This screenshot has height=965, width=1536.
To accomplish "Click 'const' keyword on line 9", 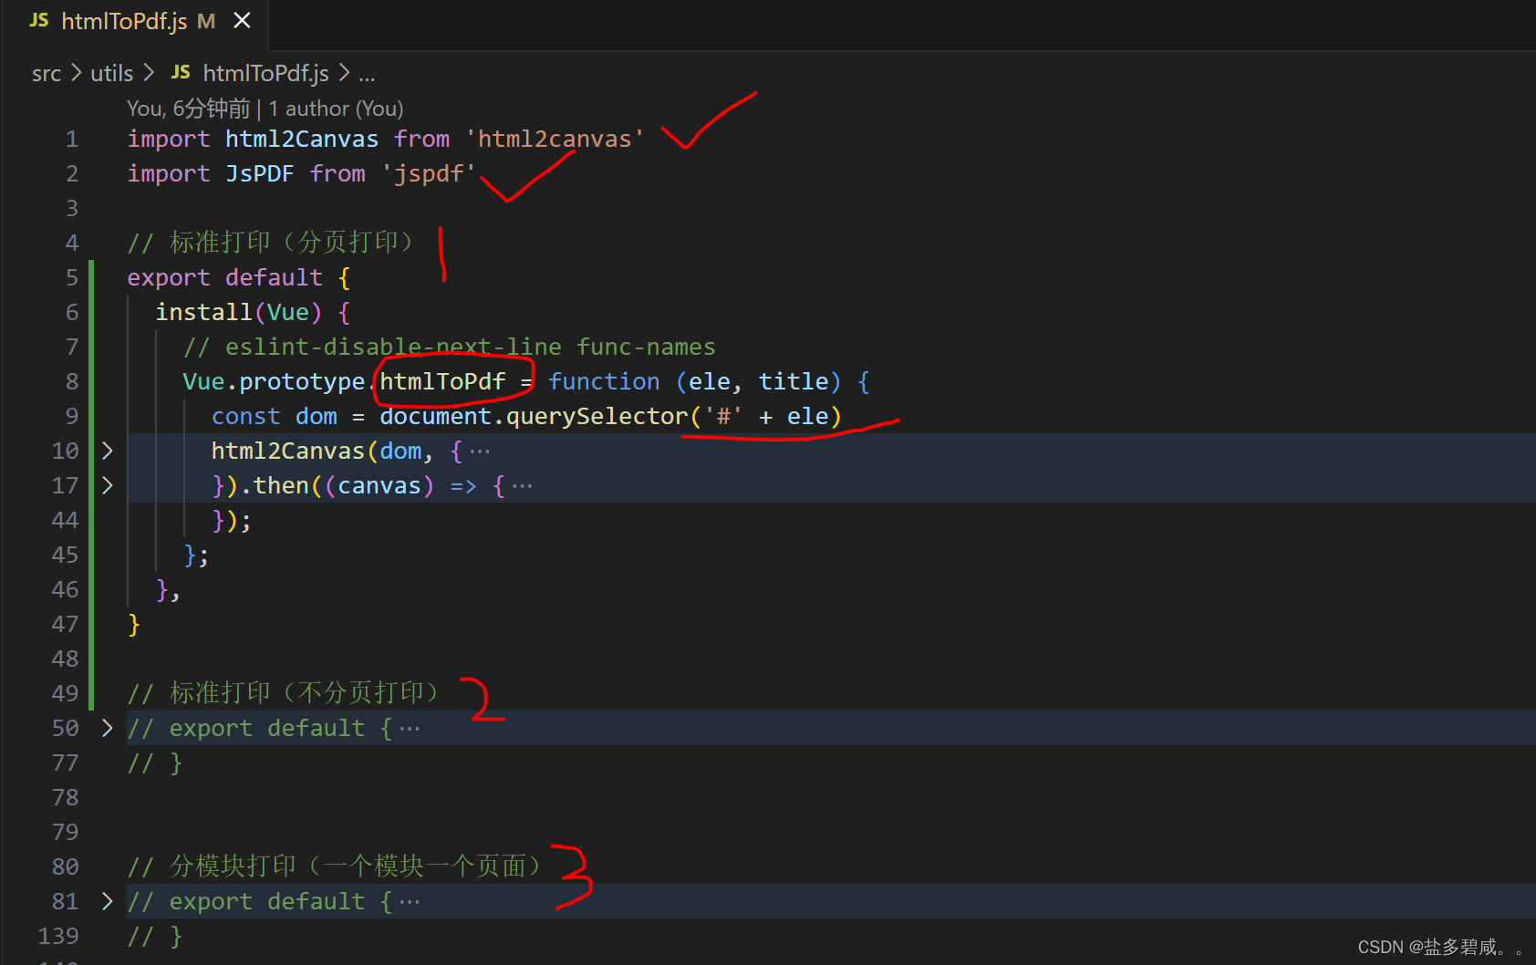I will (246, 417).
